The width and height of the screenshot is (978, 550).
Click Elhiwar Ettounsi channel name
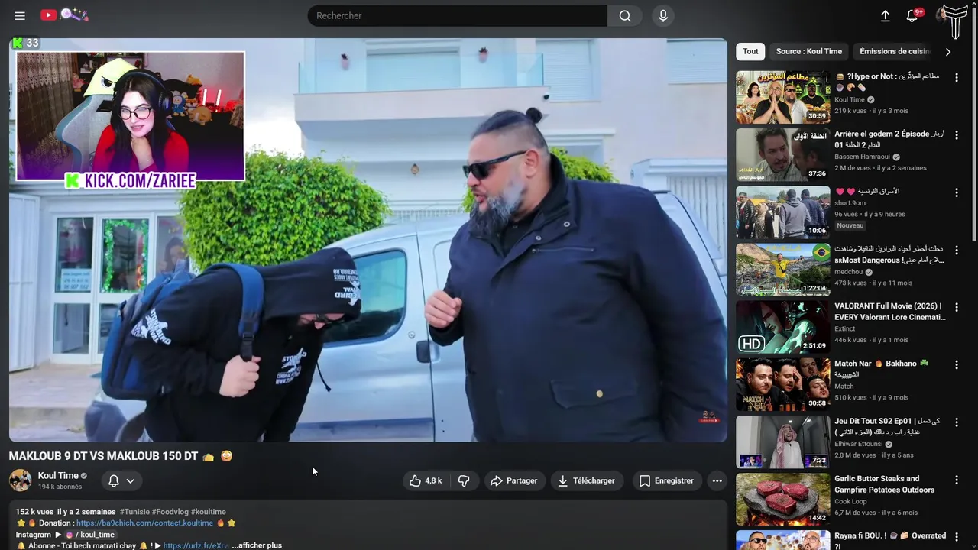859,444
